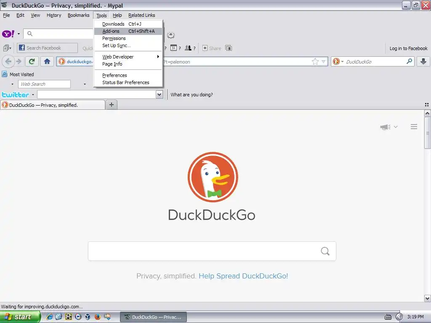Go back with the back arrow
Image resolution: width=431 pixels, height=323 pixels.
[x=8, y=61]
